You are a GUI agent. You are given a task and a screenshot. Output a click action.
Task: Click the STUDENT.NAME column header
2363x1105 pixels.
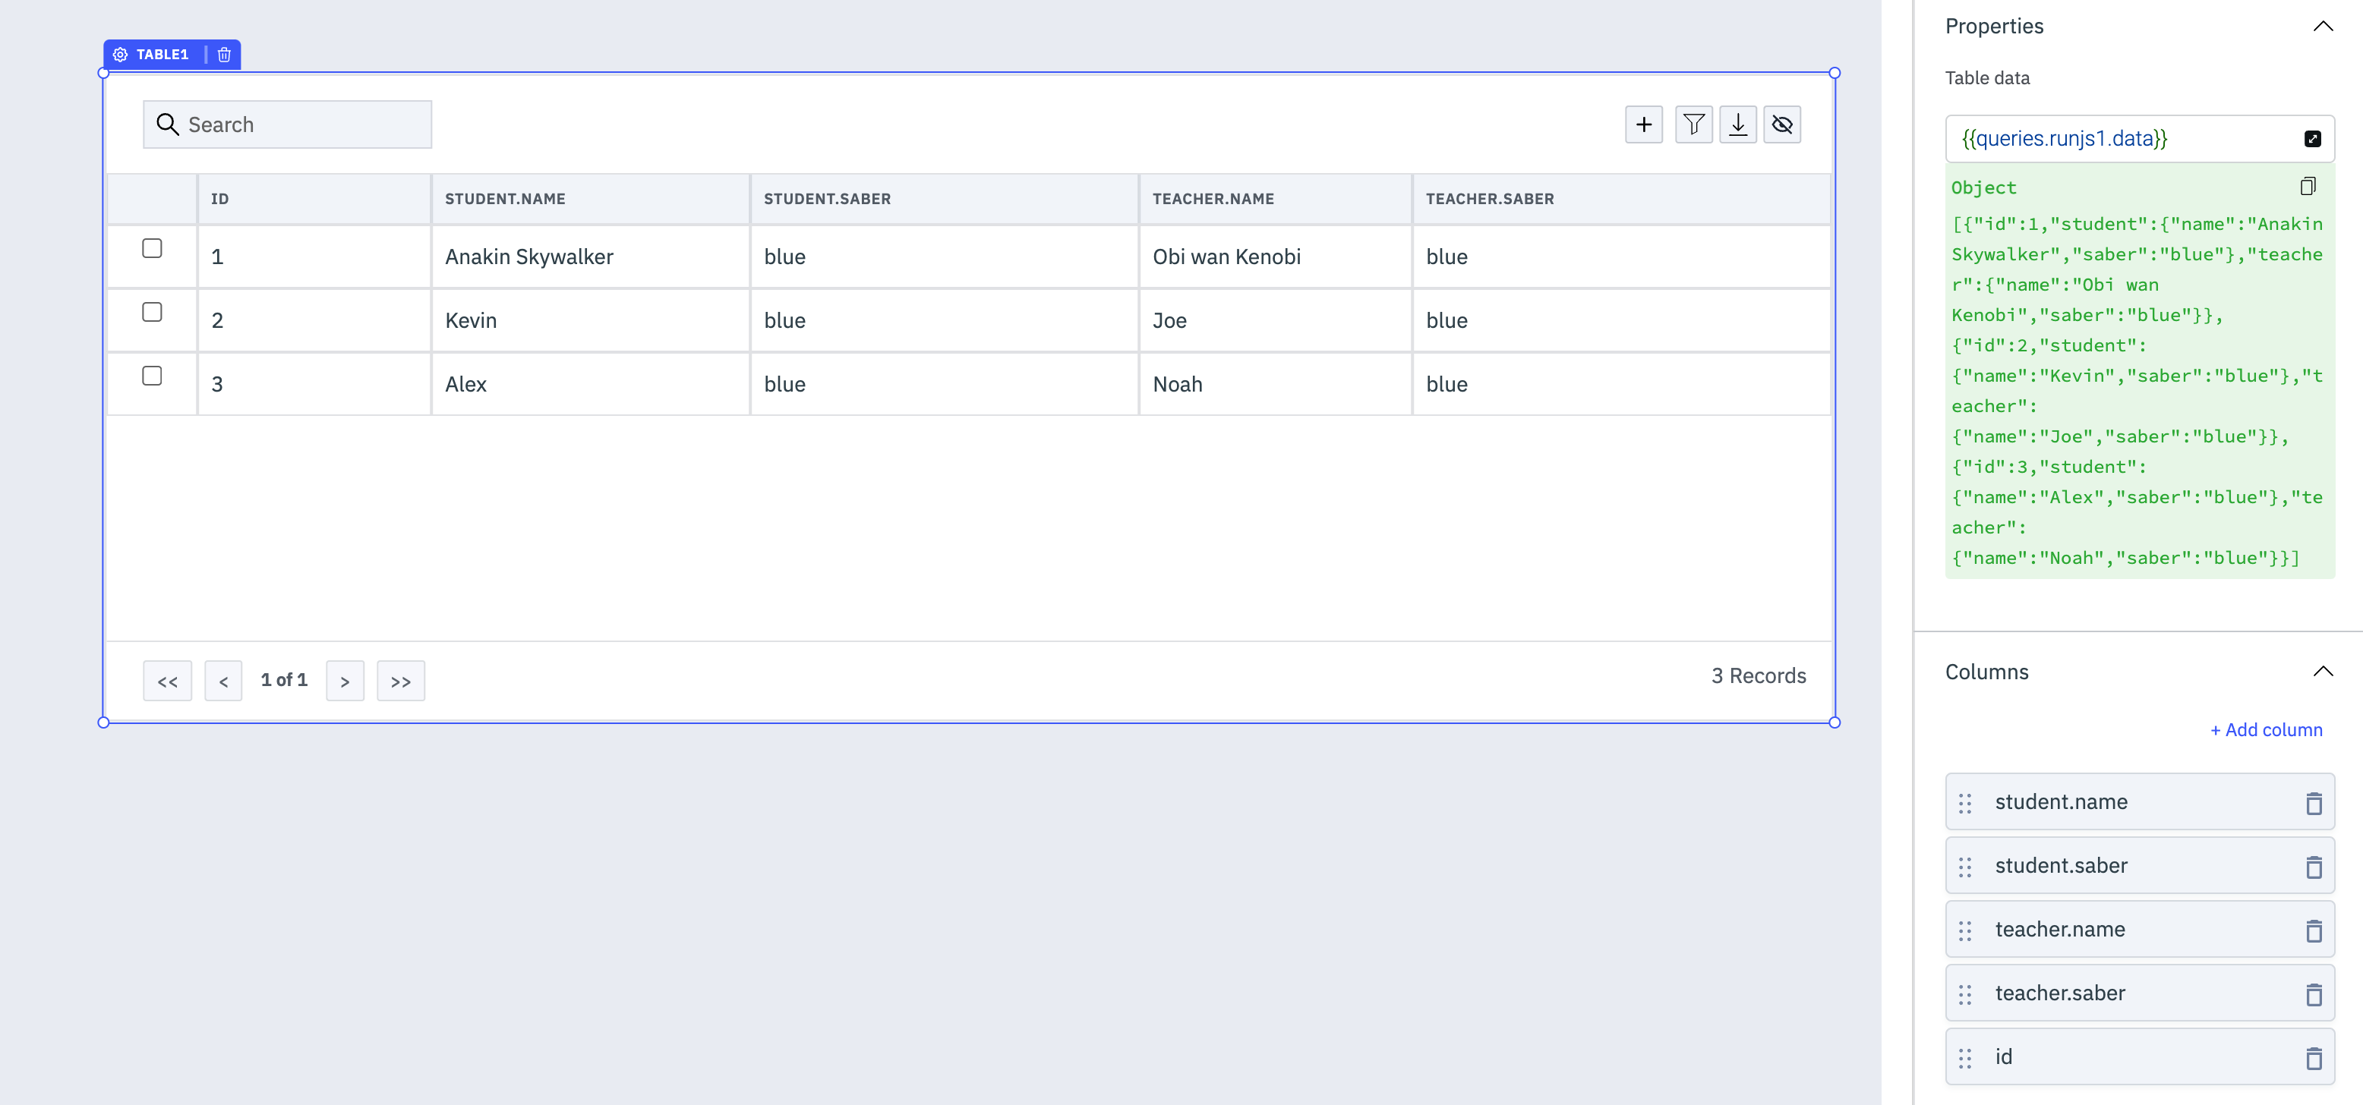tap(504, 199)
